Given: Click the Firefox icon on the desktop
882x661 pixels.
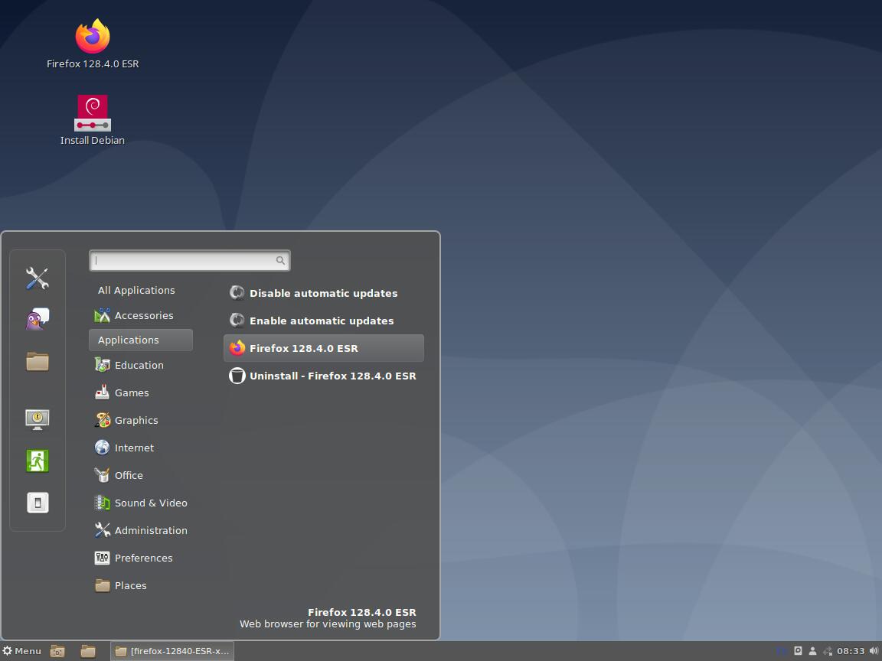Looking at the screenshot, I should [x=92, y=36].
